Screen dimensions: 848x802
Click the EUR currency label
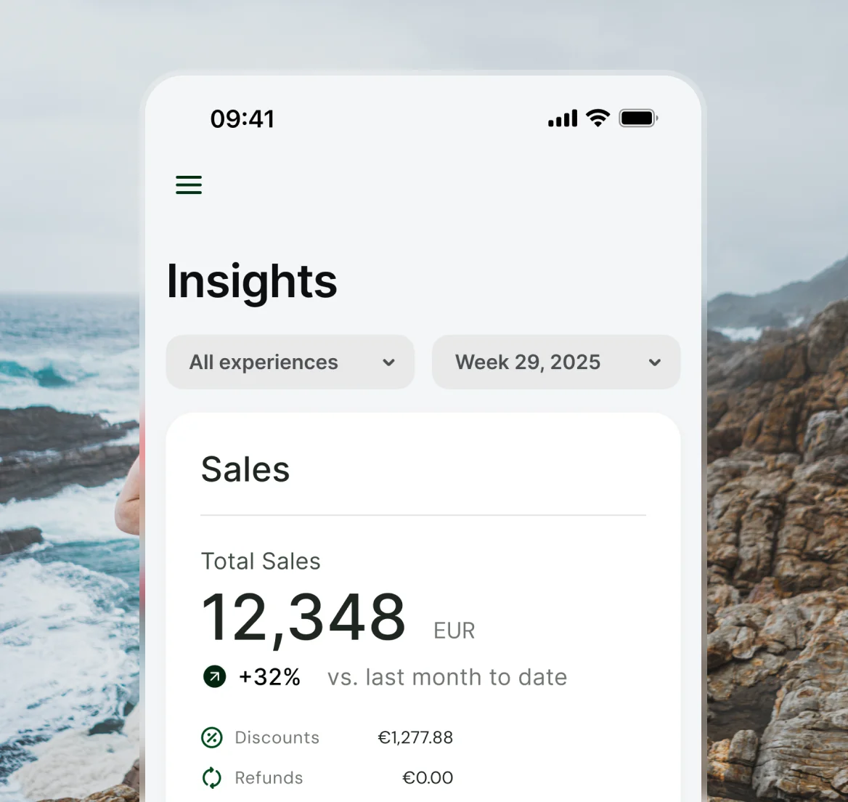pos(453,631)
